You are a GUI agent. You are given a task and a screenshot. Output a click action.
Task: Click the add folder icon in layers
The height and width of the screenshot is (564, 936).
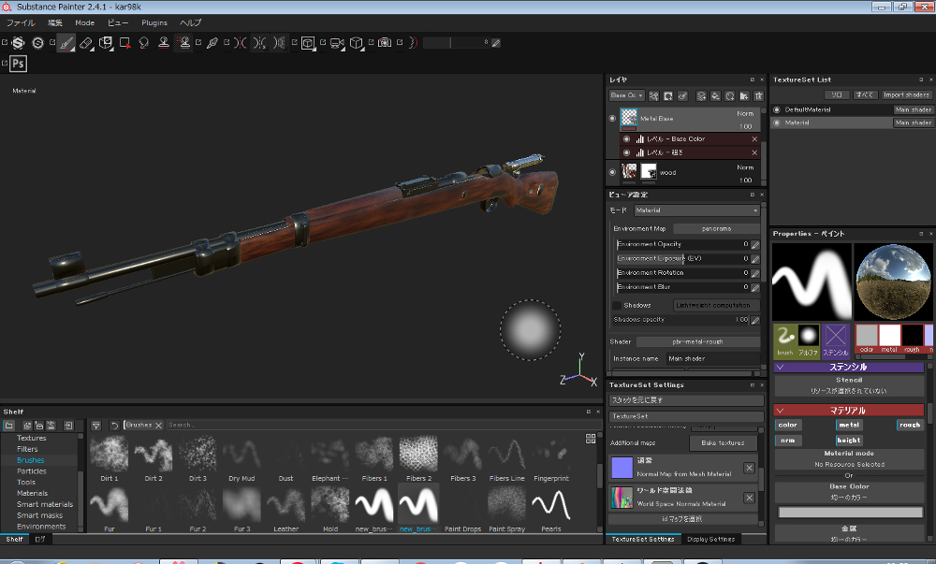[x=744, y=95]
